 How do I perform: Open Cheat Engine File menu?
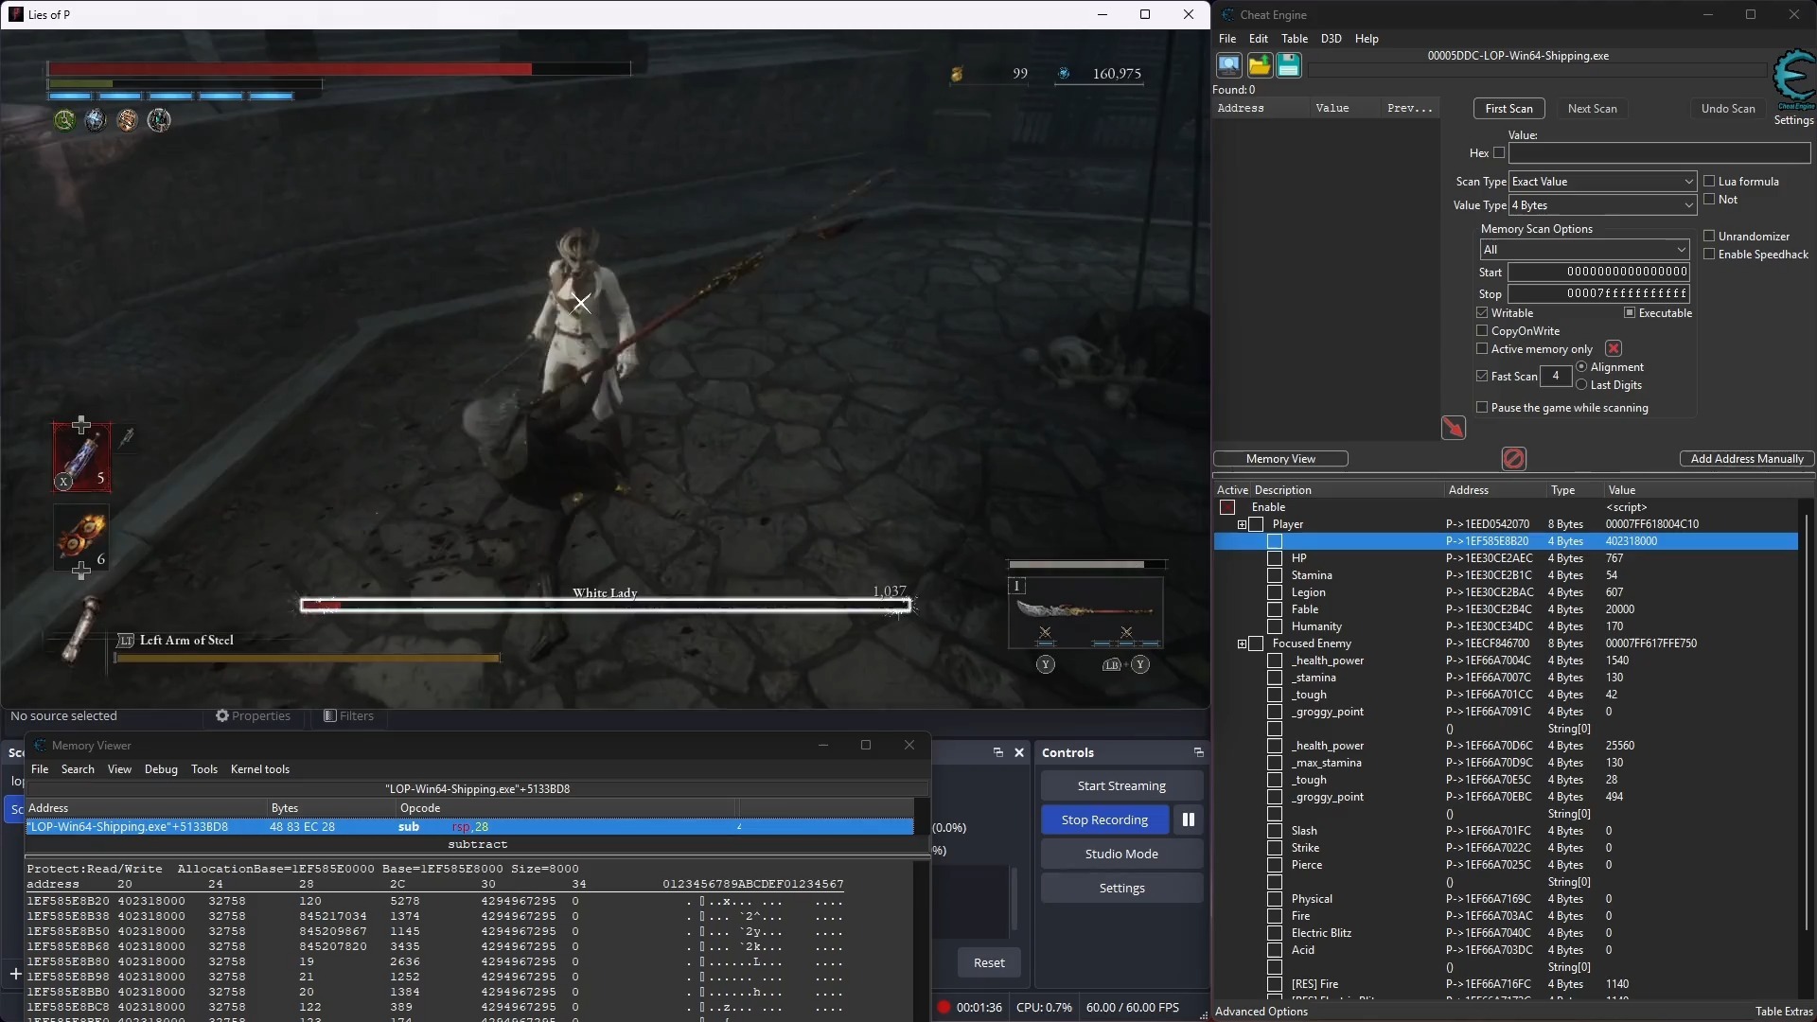[1227, 39]
